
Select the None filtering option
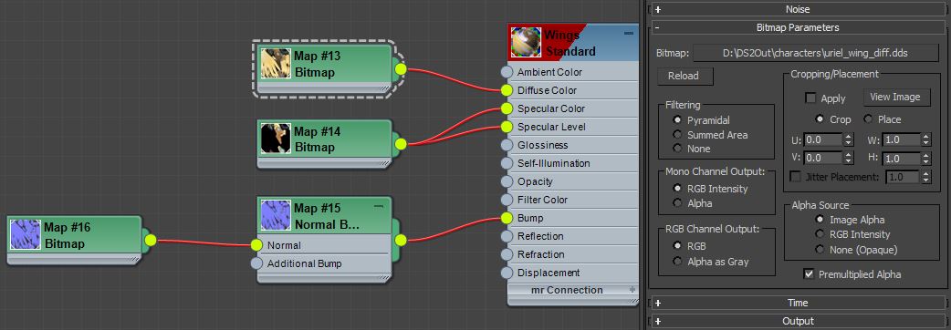(x=677, y=149)
